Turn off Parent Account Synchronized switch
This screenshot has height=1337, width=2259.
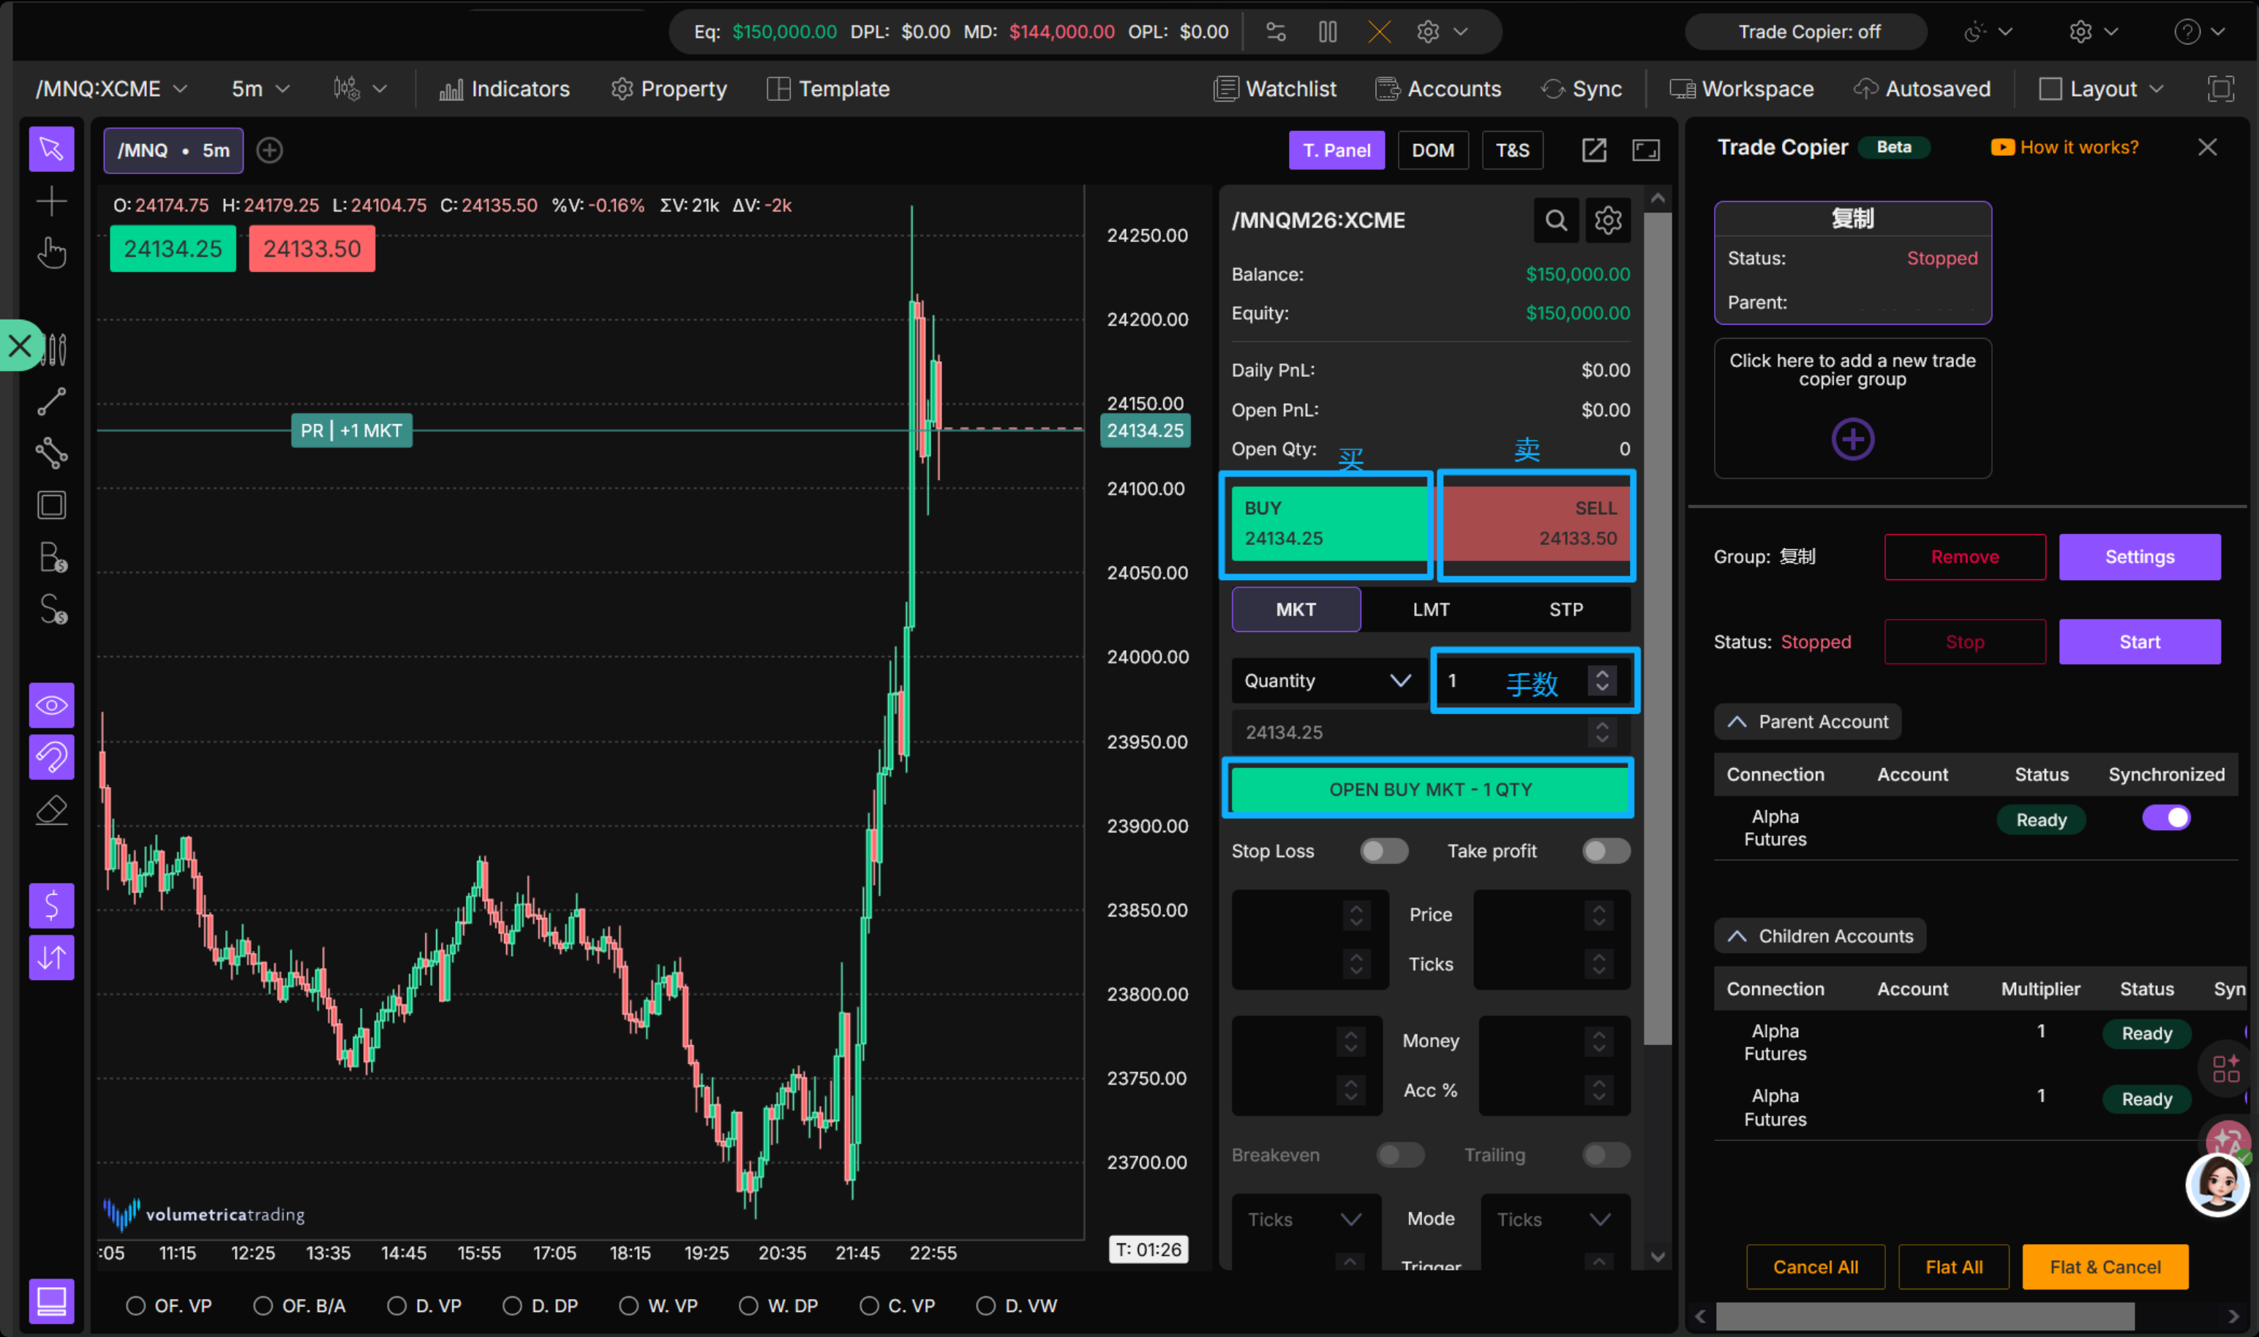point(2165,818)
